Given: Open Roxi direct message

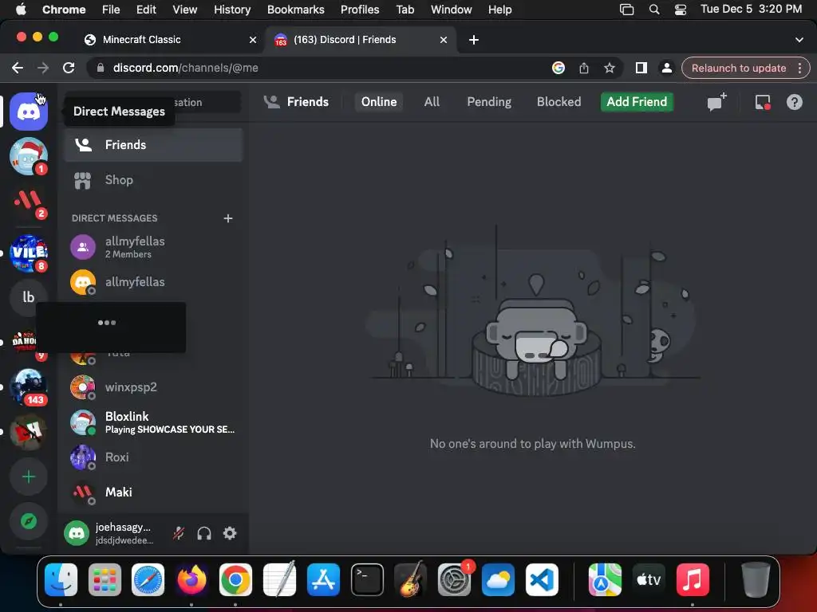Looking at the screenshot, I should coord(153,457).
